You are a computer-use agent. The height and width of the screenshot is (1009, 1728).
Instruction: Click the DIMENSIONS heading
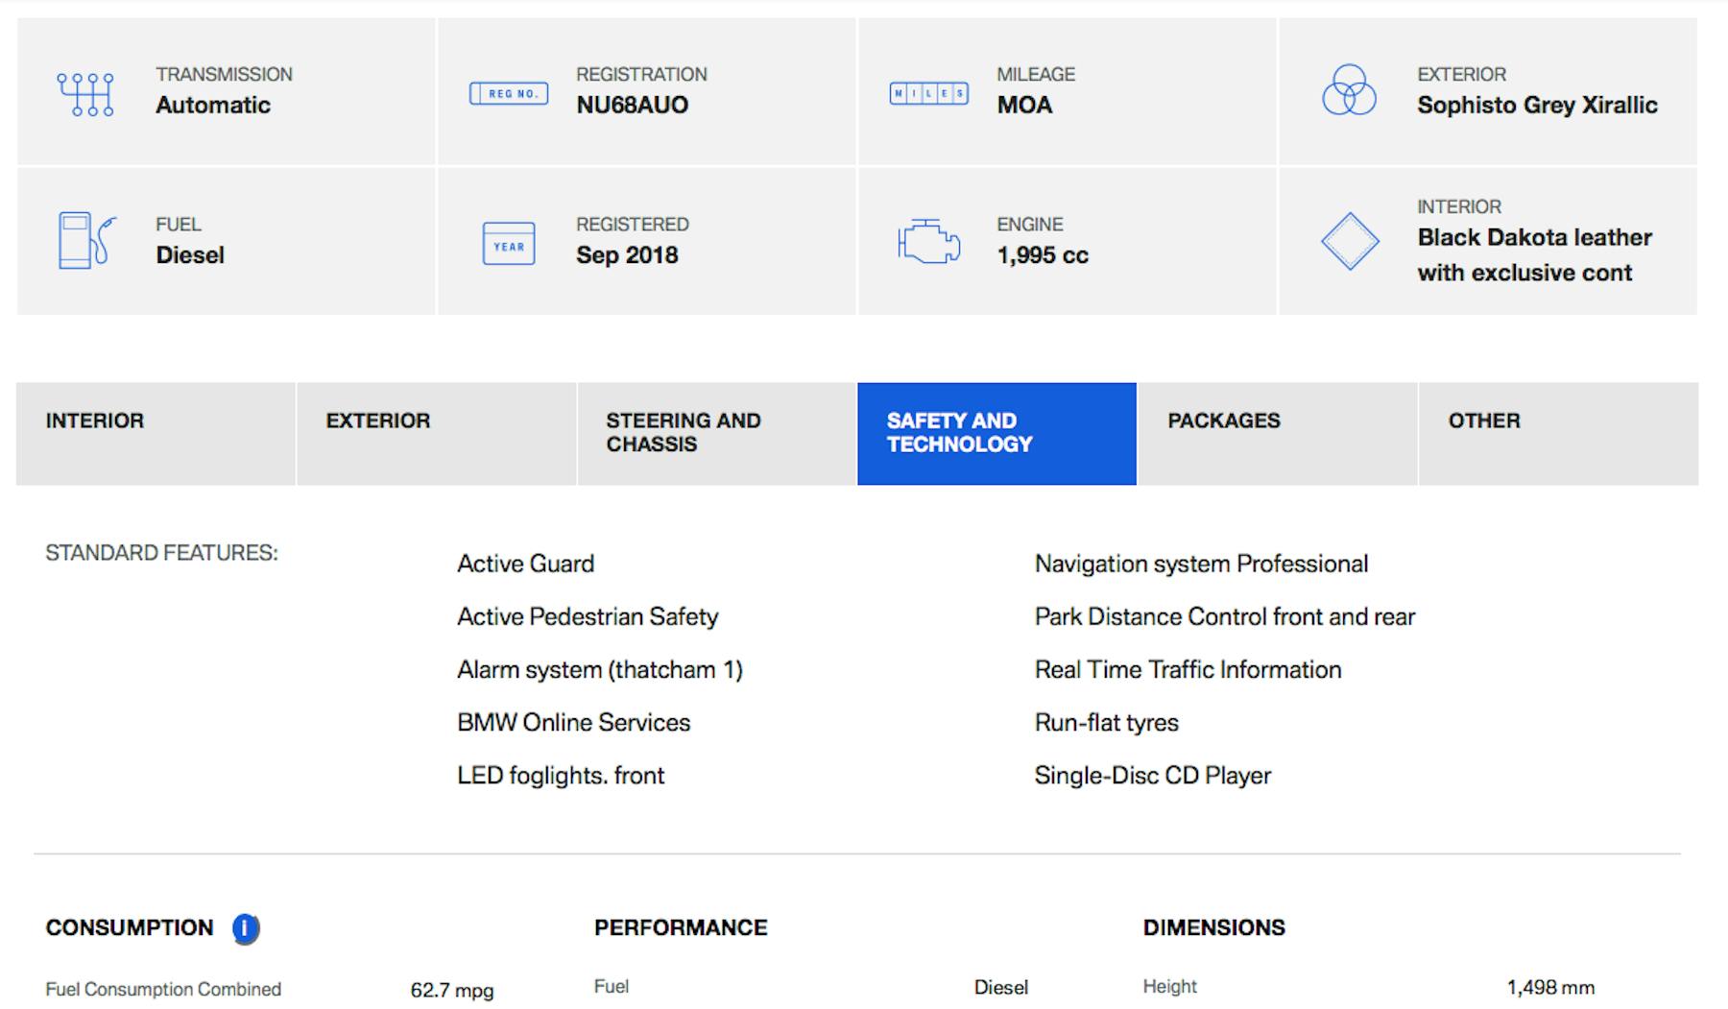pyautogui.click(x=1213, y=927)
